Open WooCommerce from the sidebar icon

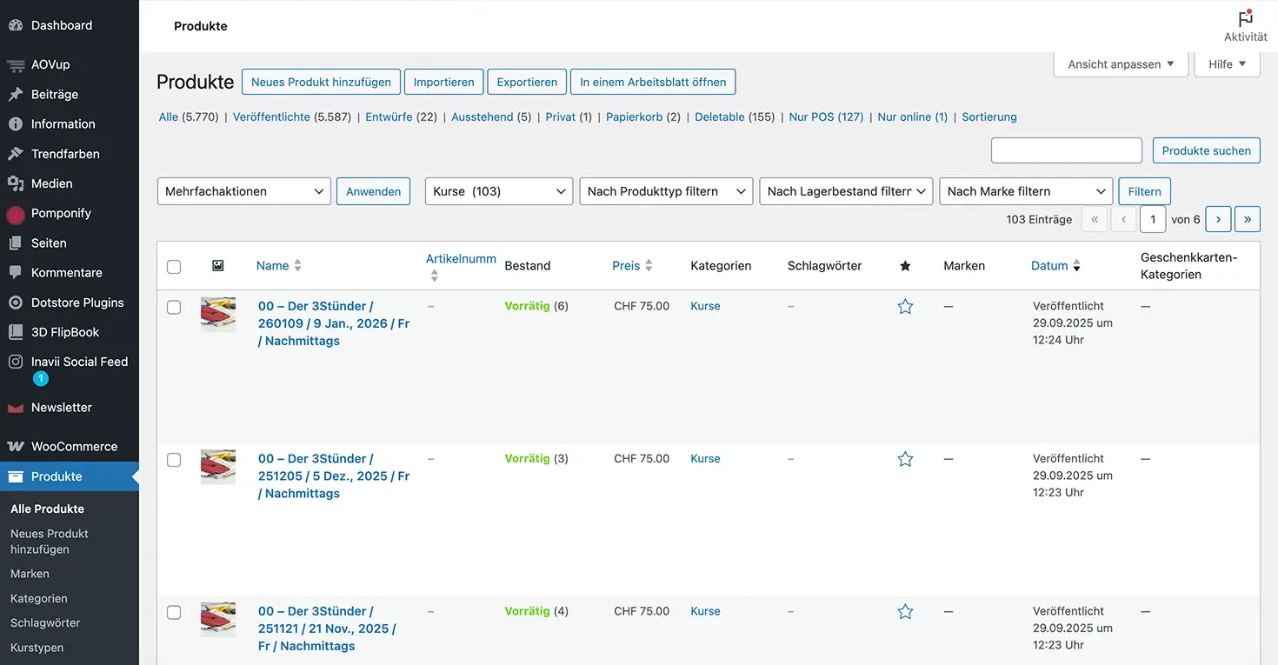(15, 447)
